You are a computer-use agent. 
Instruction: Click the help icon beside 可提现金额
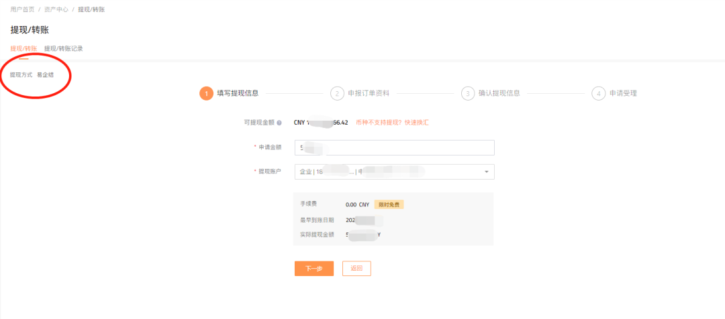click(279, 123)
